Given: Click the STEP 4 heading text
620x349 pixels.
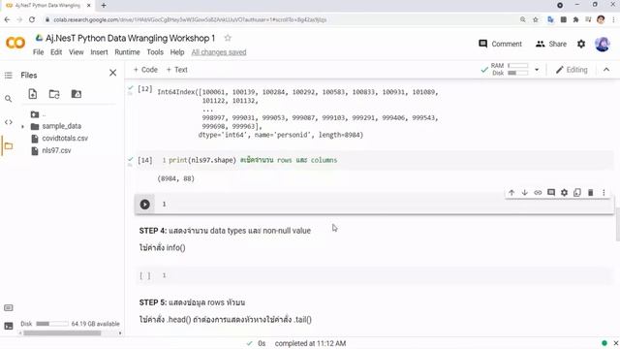Looking at the screenshot, I should point(225,231).
